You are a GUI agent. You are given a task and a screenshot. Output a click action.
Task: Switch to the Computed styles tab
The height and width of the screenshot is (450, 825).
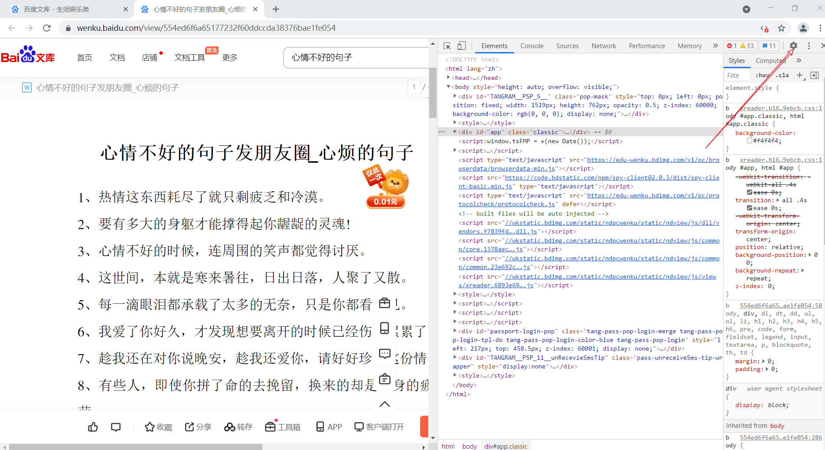pos(771,61)
